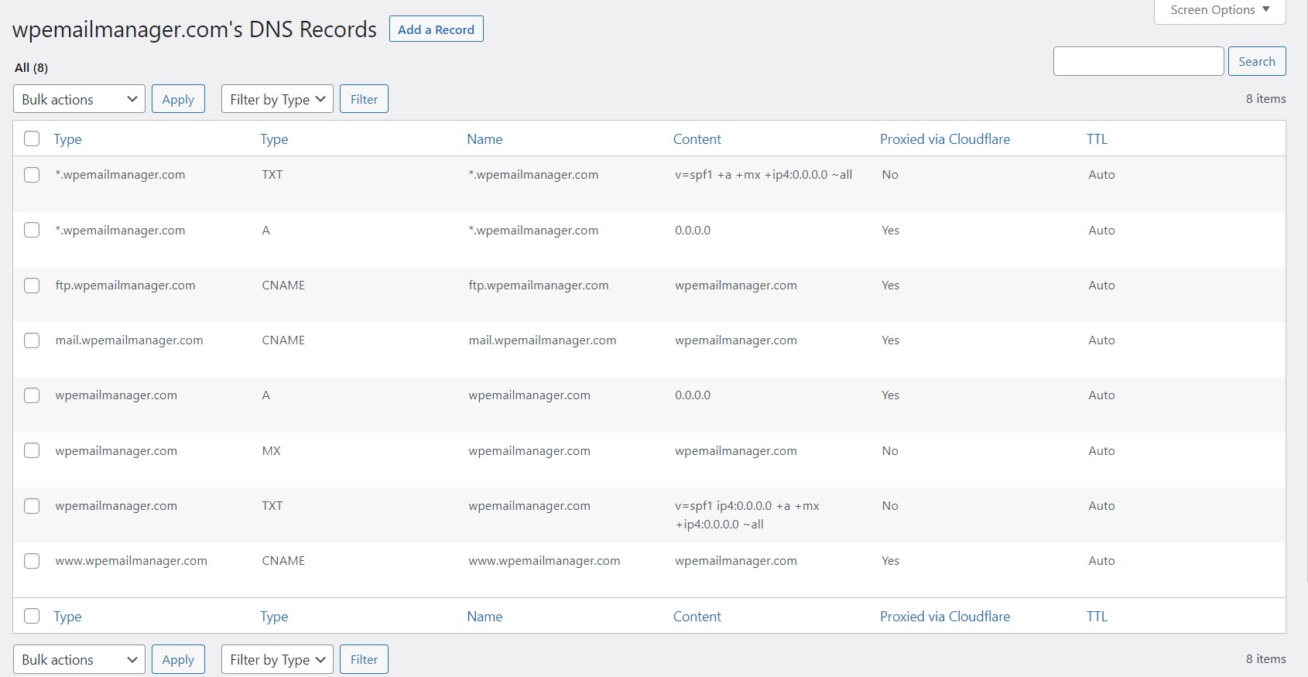The height and width of the screenshot is (677, 1308).
Task: Toggle select-all checkbox in table header
Action: (32, 138)
